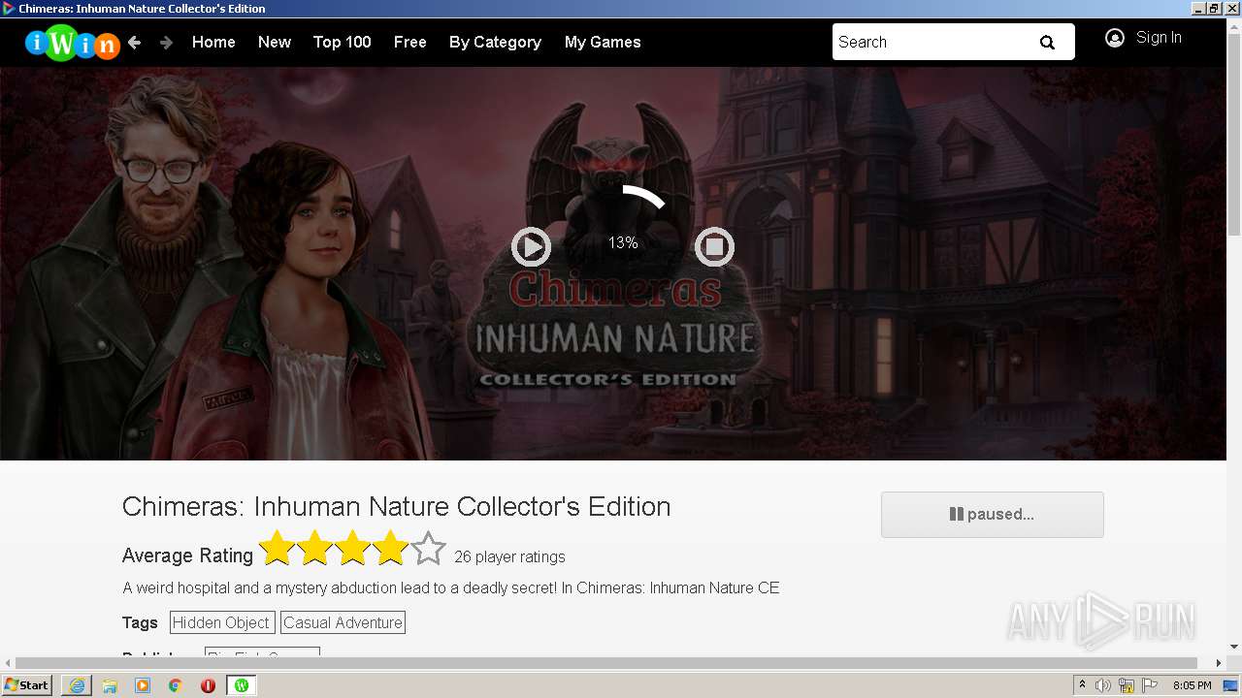This screenshot has width=1242, height=698.
Task: Open the media player taskbar icon
Action: tap(143, 685)
